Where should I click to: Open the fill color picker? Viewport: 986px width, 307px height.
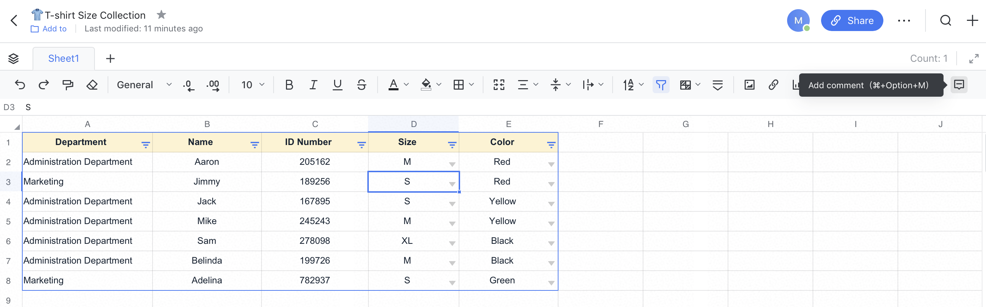tap(438, 84)
